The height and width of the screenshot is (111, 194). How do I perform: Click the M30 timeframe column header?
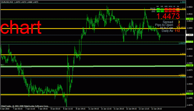click(170, 6)
